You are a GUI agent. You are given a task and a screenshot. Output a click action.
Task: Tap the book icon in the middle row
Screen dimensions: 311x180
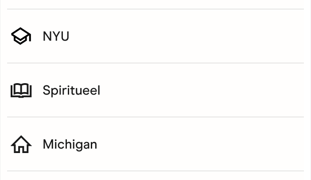[x=21, y=90]
